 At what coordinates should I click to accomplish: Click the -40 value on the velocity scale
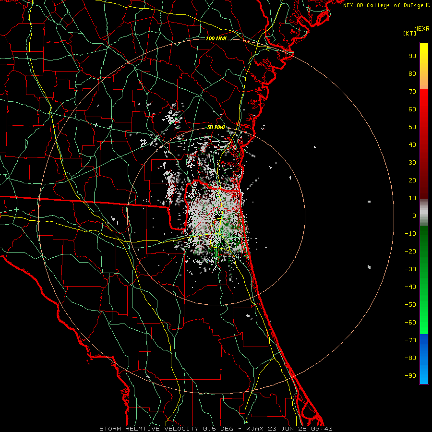tap(410, 287)
